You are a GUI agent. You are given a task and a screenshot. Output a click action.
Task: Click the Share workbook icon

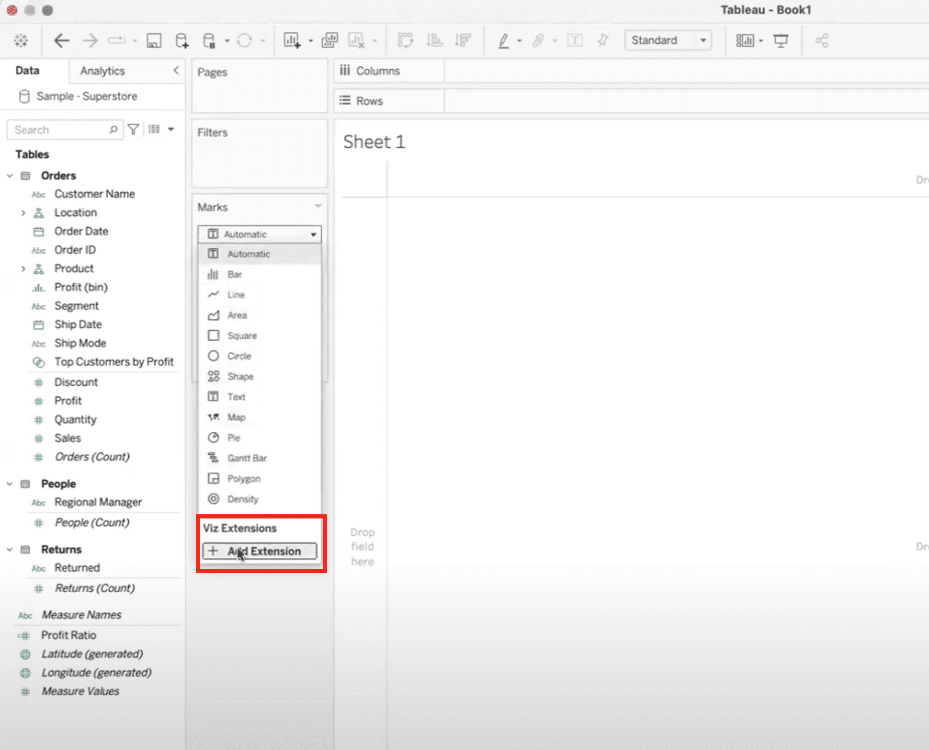pos(822,40)
